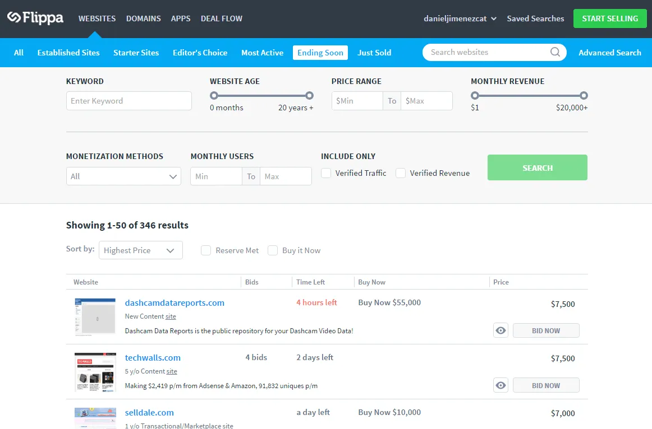Click the Flippa logo
This screenshot has height=429, width=652.
pyautogui.click(x=35, y=18)
